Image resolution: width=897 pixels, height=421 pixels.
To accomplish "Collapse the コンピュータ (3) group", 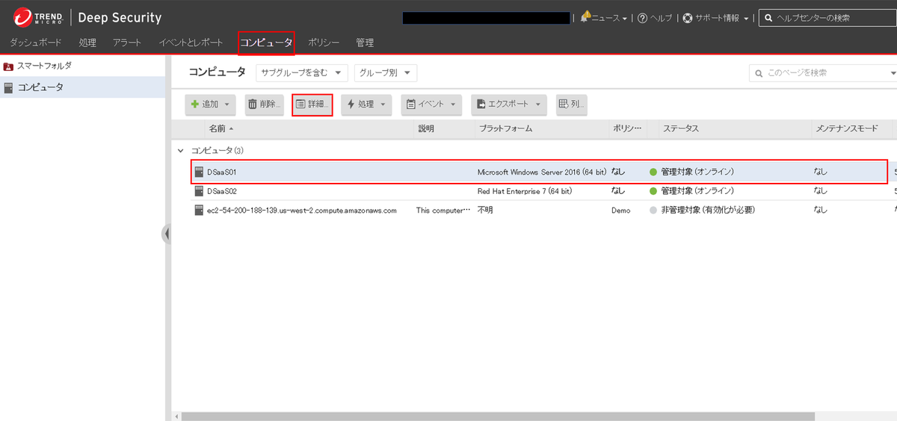I will pyautogui.click(x=180, y=151).
